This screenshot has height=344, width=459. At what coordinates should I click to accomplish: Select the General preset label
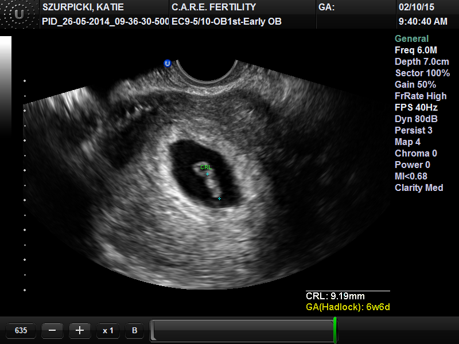(411, 39)
